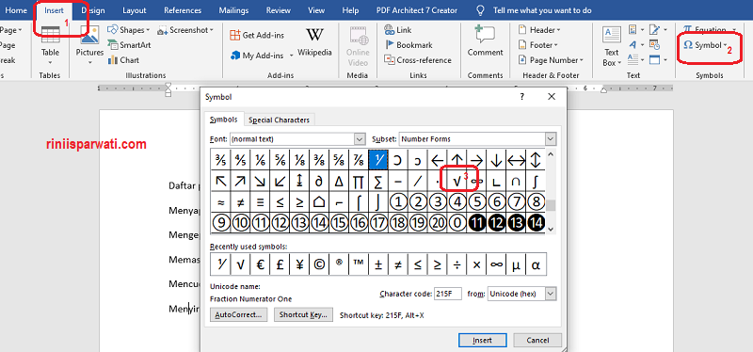Image resolution: width=753 pixels, height=352 pixels.
Task: Pick the mu µ symbol in recently used
Action: 516,264
